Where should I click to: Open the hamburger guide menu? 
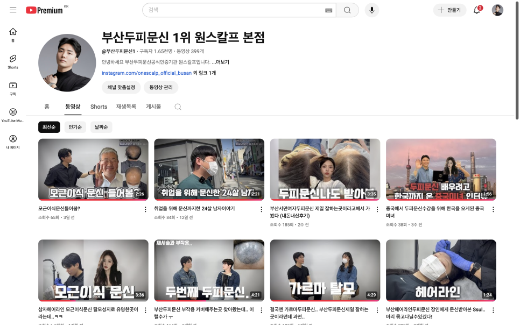click(x=13, y=10)
